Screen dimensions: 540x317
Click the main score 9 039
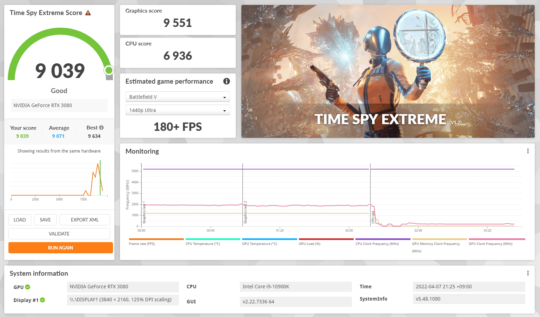click(60, 71)
